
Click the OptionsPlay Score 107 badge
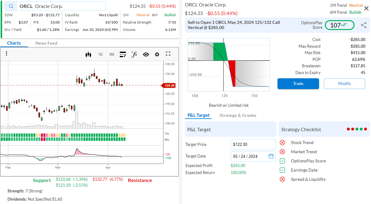340,25
